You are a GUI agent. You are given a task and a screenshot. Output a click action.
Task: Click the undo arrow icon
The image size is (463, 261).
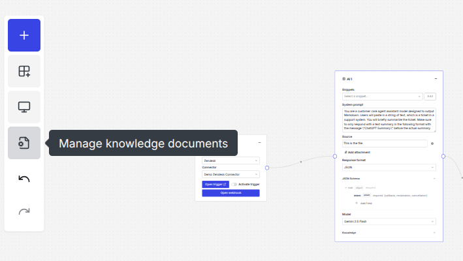pos(24,179)
